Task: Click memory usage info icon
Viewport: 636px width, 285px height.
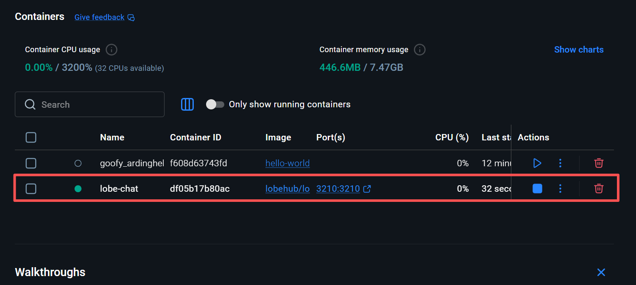Action: click(419, 50)
